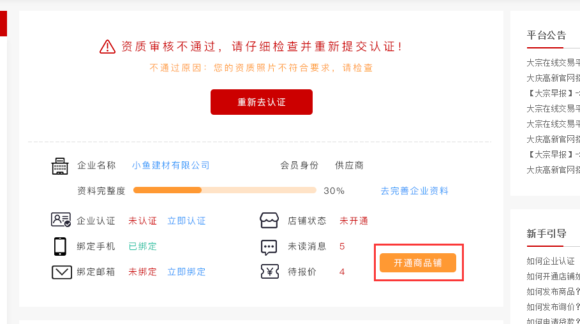This screenshot has width=580, height=324.
Task: Open the 如何企业认证 guide link
Action: pos(551,261)
